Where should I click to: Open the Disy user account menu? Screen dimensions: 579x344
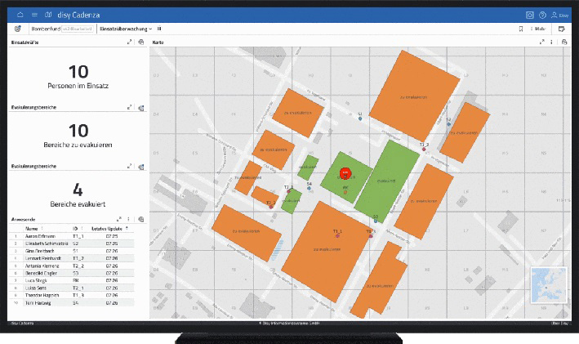coord(559,16)
